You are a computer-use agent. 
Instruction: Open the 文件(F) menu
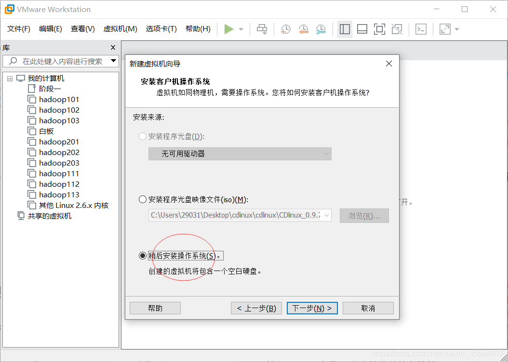[x=19, y=29]
